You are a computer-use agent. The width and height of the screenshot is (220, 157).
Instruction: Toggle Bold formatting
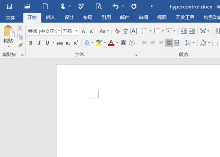[31, 43]
